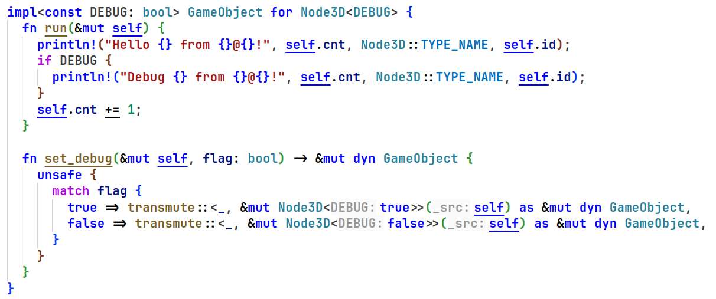
Task: Click transmute in the false match arm
Action: [168, 224]
